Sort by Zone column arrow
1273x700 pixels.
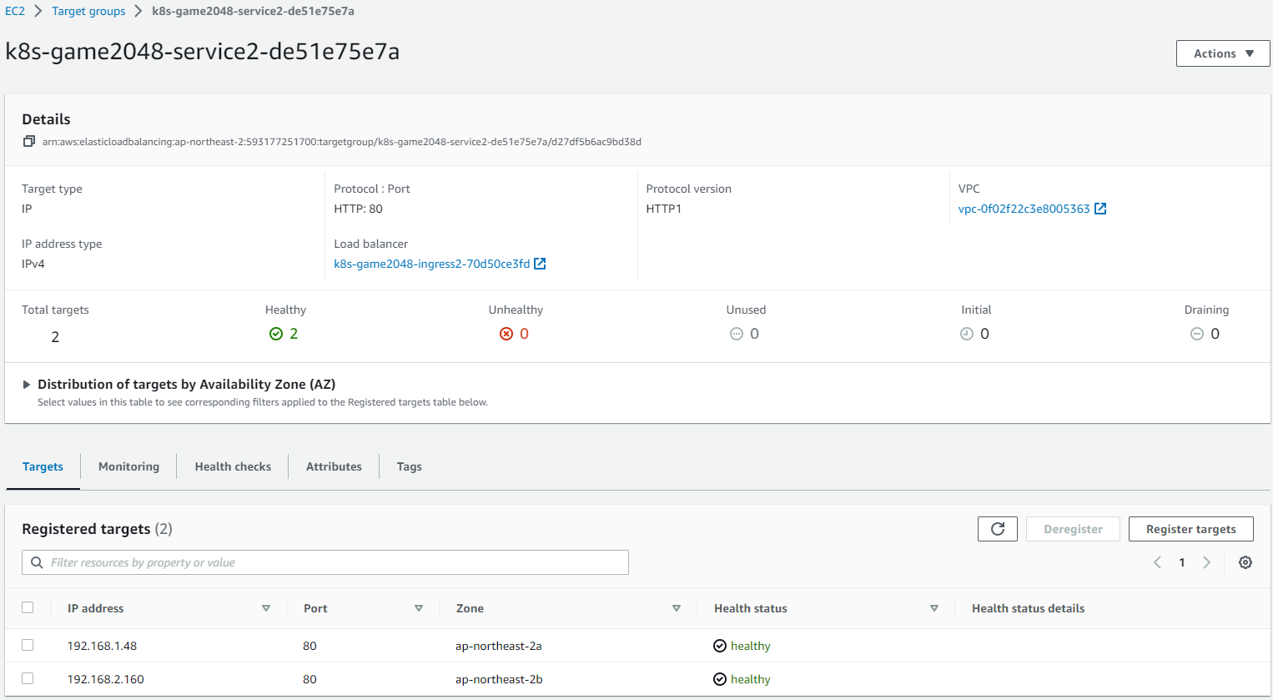pos(677,608)
